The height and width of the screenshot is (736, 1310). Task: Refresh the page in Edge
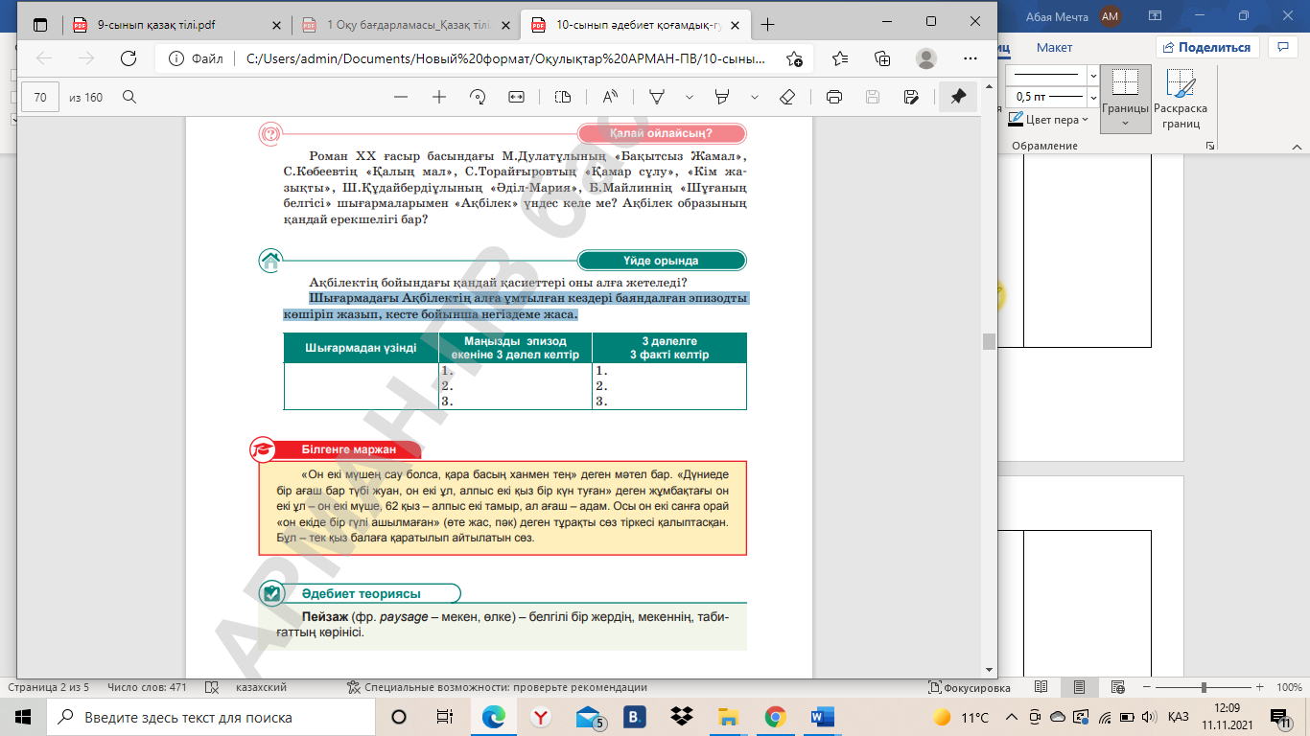coord(128,58)
